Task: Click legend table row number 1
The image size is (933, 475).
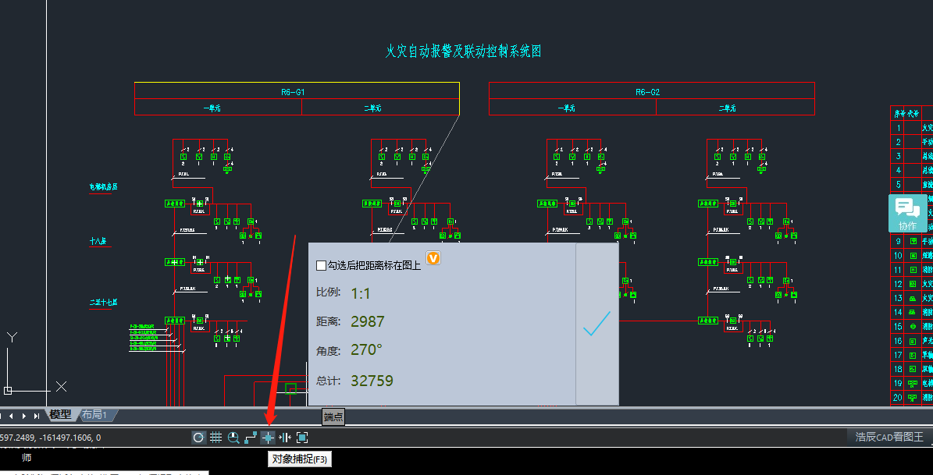Action: pyautogui.click(x=899, y=128)
